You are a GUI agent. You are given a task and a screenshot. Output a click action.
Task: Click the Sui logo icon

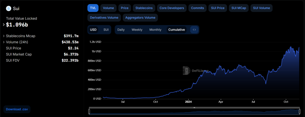click(9, 9)
